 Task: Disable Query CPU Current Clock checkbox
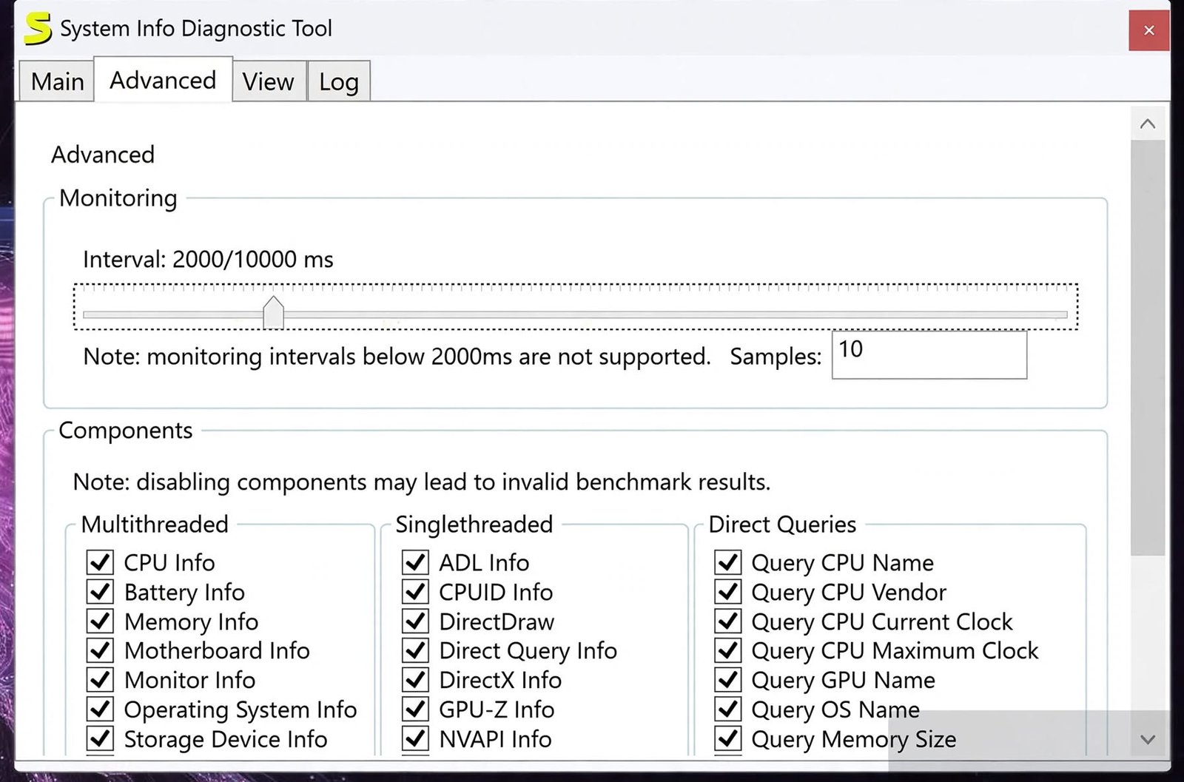[728, 621]
